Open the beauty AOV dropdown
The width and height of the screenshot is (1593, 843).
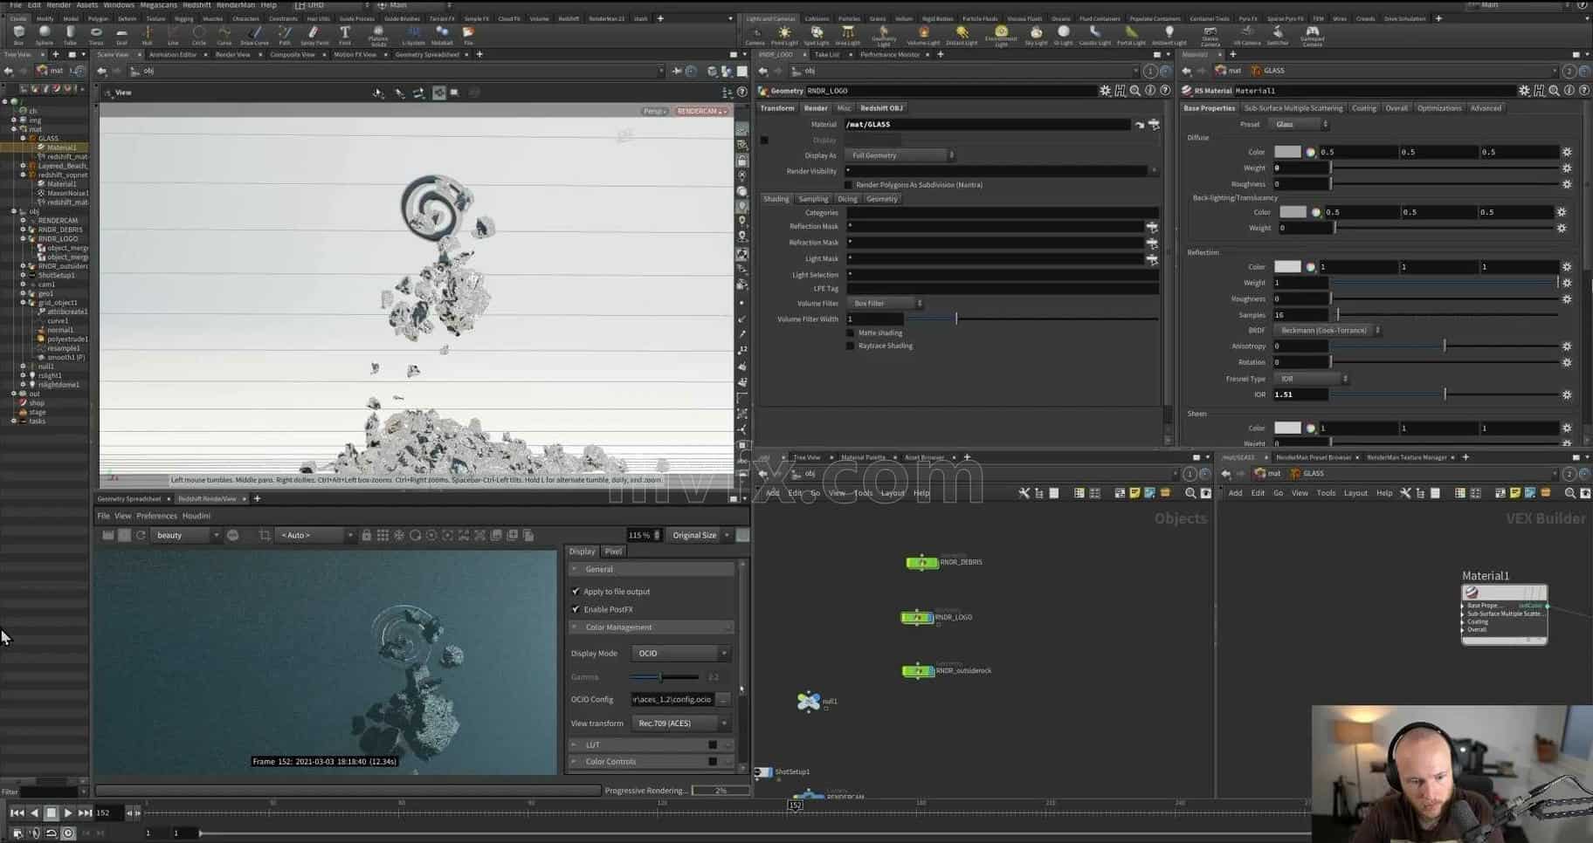(187, 535)
